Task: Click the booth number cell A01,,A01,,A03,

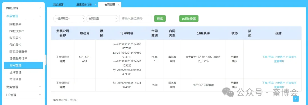Action: click(85, 59)
